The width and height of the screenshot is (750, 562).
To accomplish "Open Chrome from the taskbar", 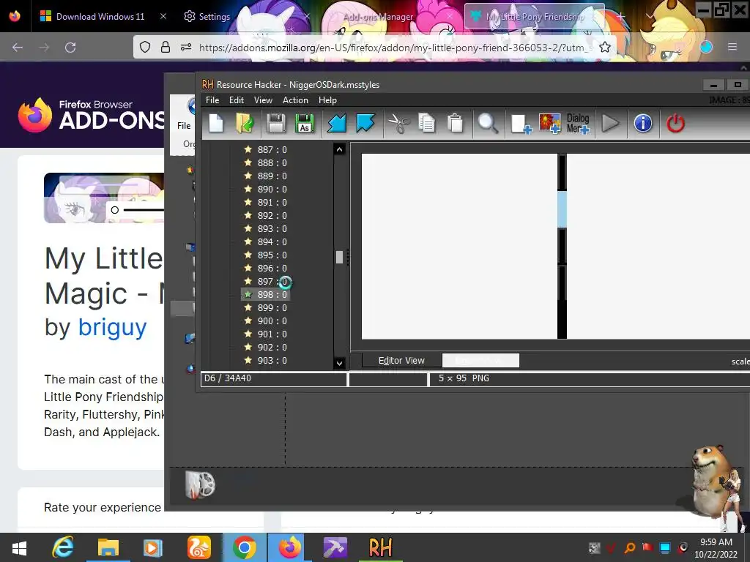I will pos(245,547).
